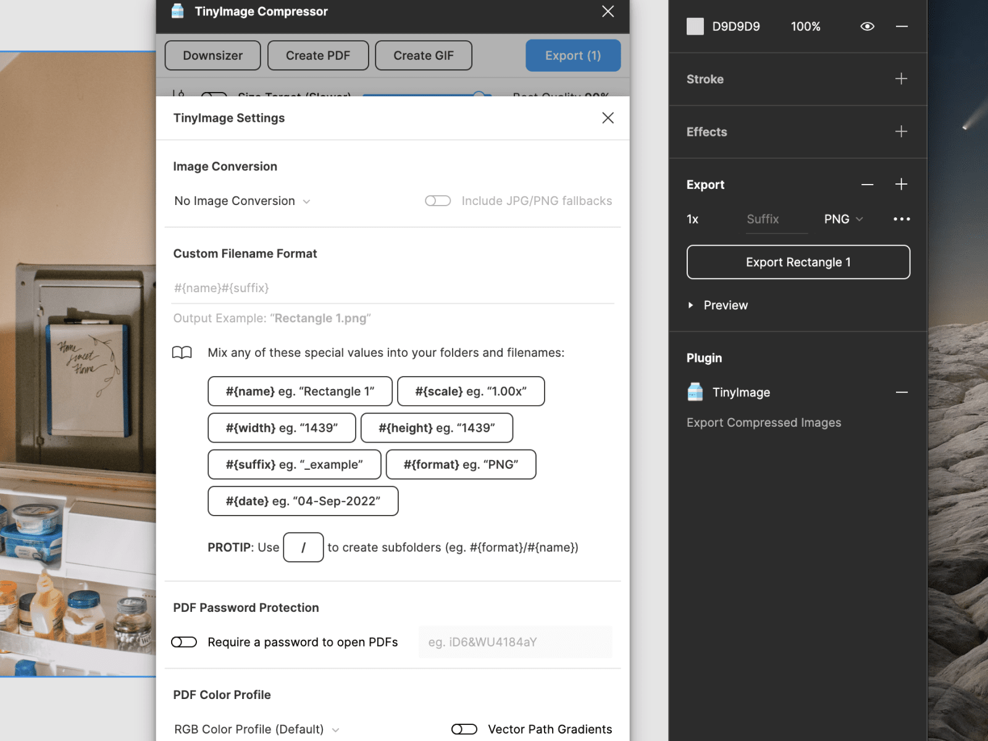This screenshot has height=741, width=988.
Task: Open export options via the ellipsis icon
Action: click(x=902, y=219)
